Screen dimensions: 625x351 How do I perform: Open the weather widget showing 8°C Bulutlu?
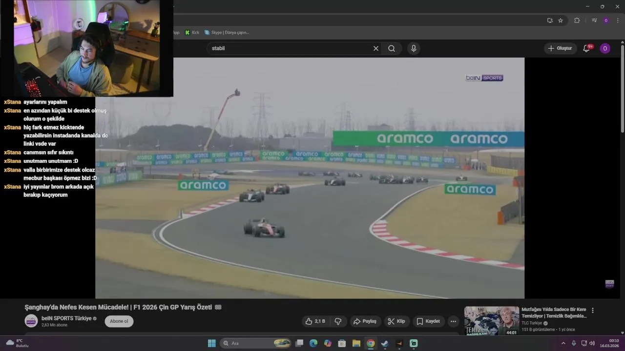pos(18,343)
